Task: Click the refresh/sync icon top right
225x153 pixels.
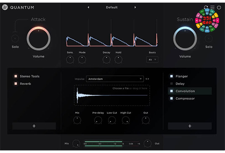Action: [x=206, y=7]
